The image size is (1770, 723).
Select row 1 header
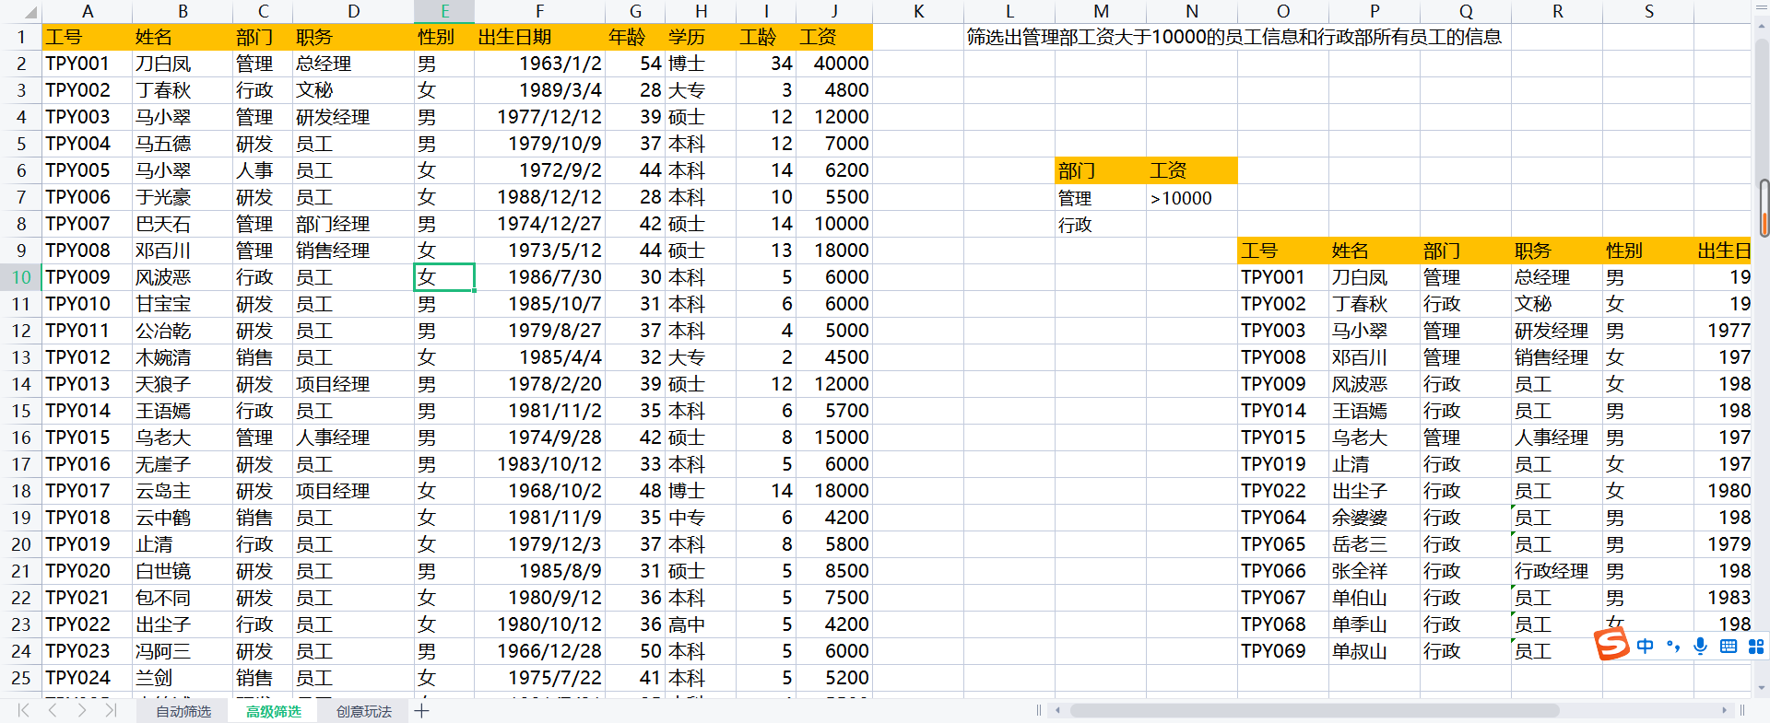pyautogui.click(x=20, y=38)
